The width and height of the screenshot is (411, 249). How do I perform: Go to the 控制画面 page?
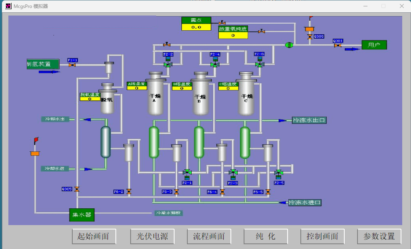click(x=322, y=236)
